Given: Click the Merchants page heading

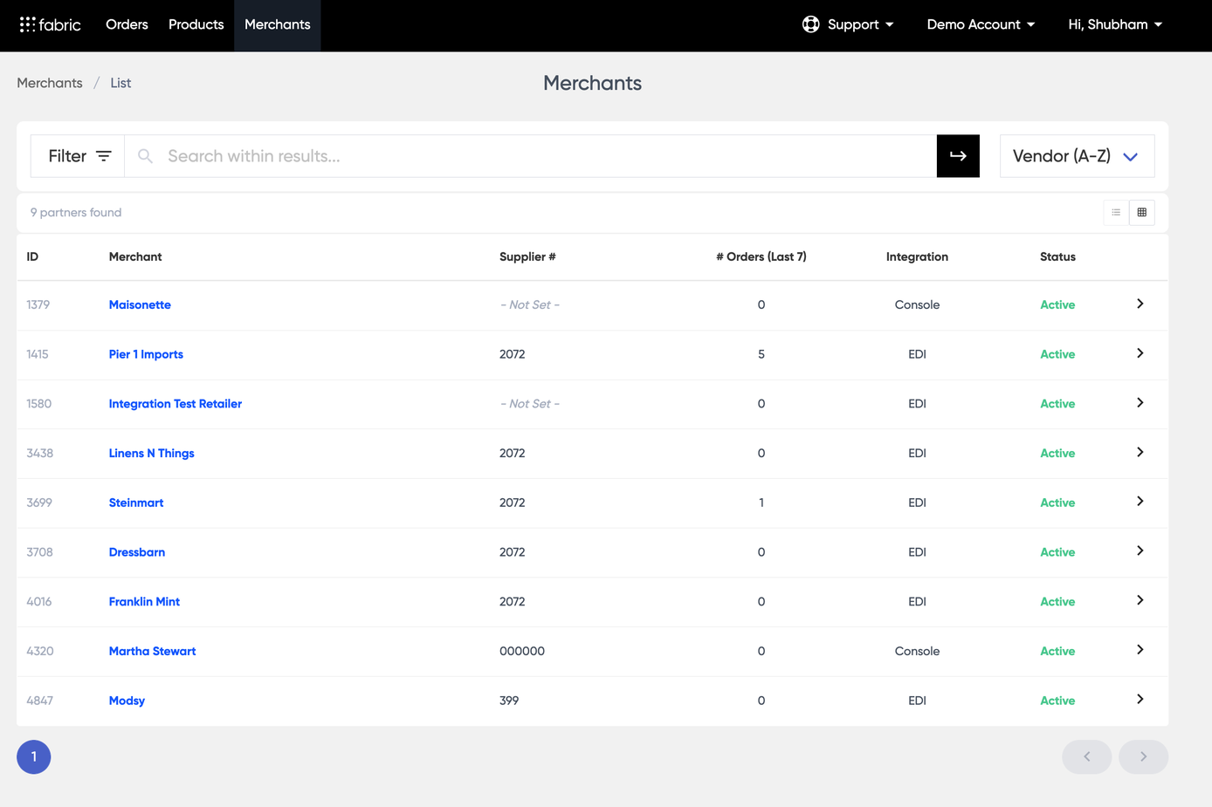Looking at the screenshot, I should coord(592,83).
